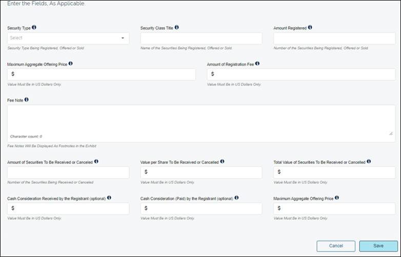Click info icon next to Security Type
The height and width of the screenshot is (257, 401).
[34, 28]
